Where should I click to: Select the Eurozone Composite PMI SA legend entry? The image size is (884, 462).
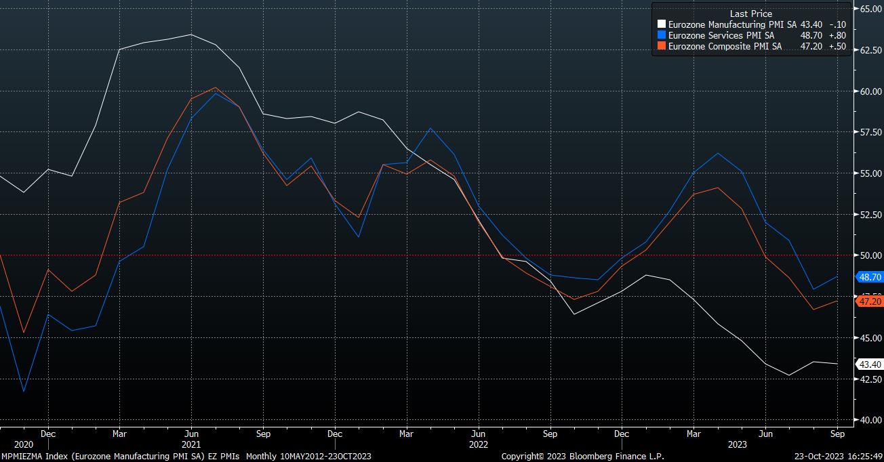click(725, 46)
